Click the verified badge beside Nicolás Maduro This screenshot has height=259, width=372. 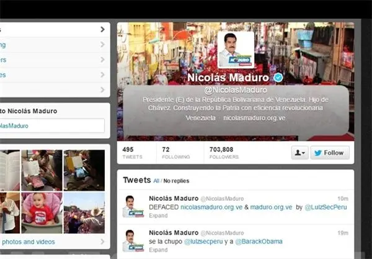[278, 77]
